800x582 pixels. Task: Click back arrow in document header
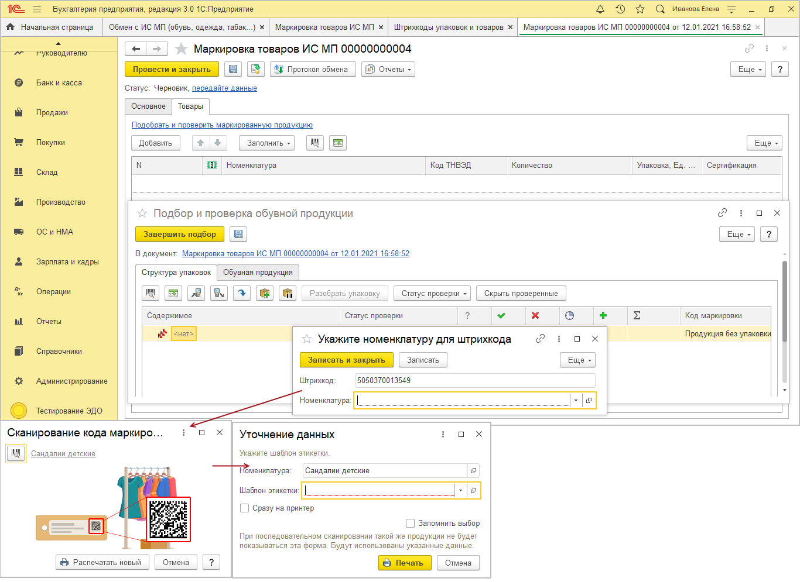[136, 49]
